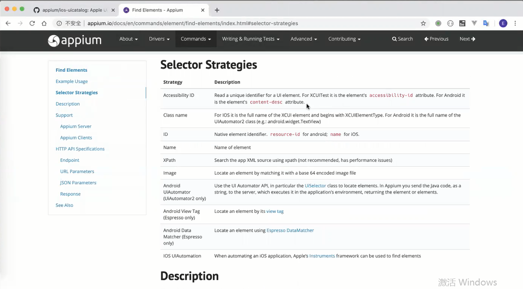Expand the Advanced dropdown menu
This screenshot has height=289, width=523.
(x=303, y=39)
